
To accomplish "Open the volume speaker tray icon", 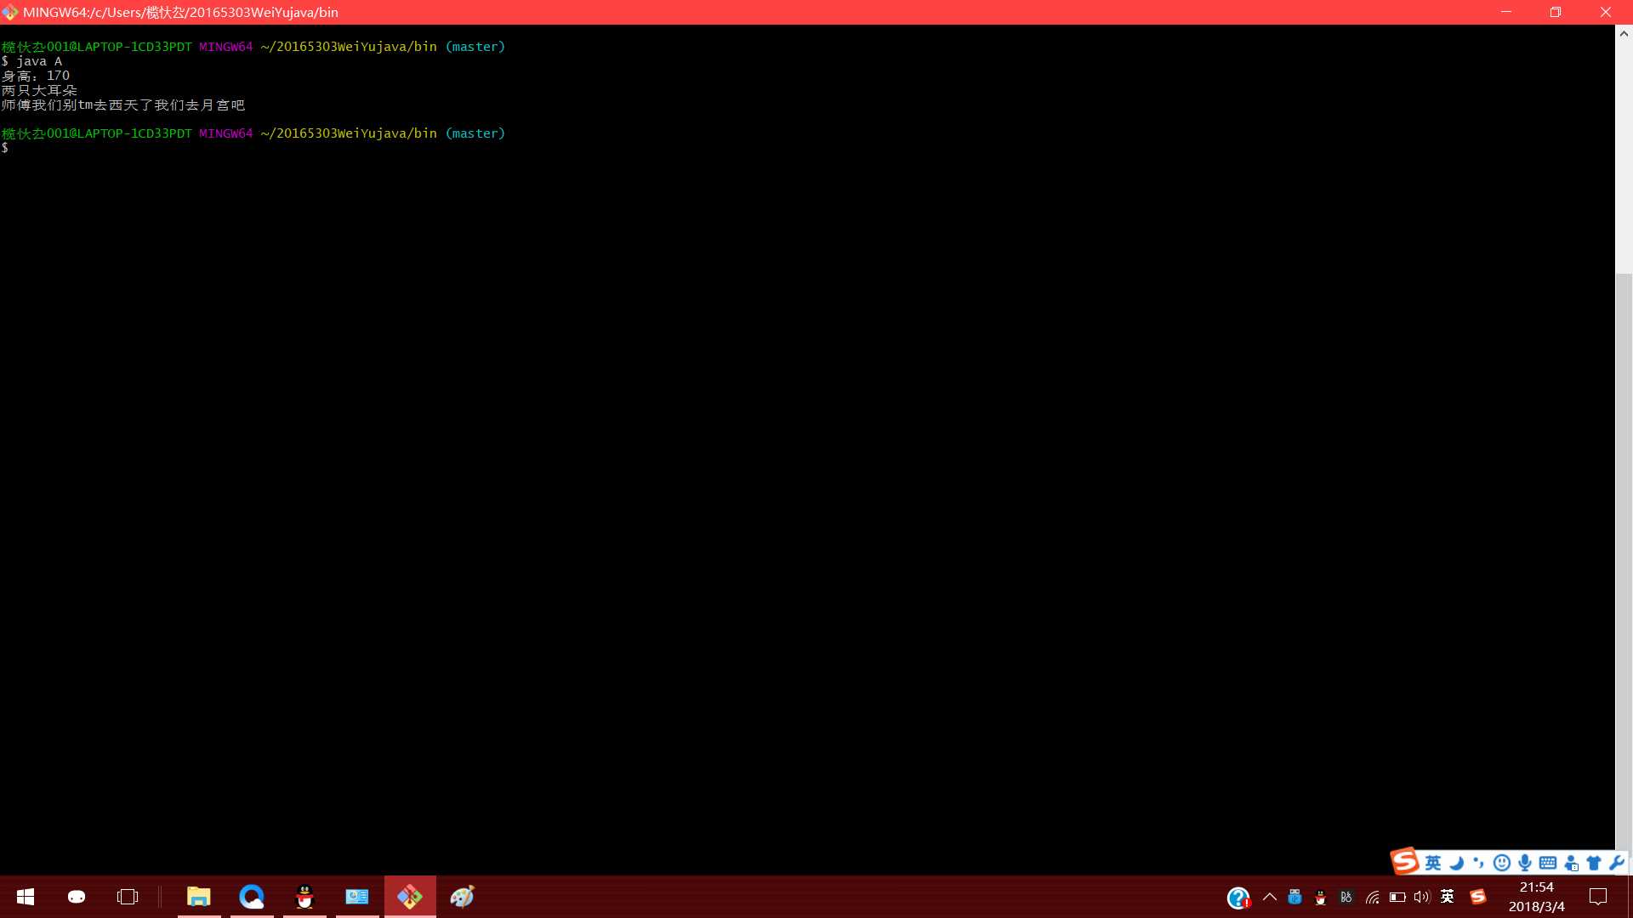I will (1422, 897).
